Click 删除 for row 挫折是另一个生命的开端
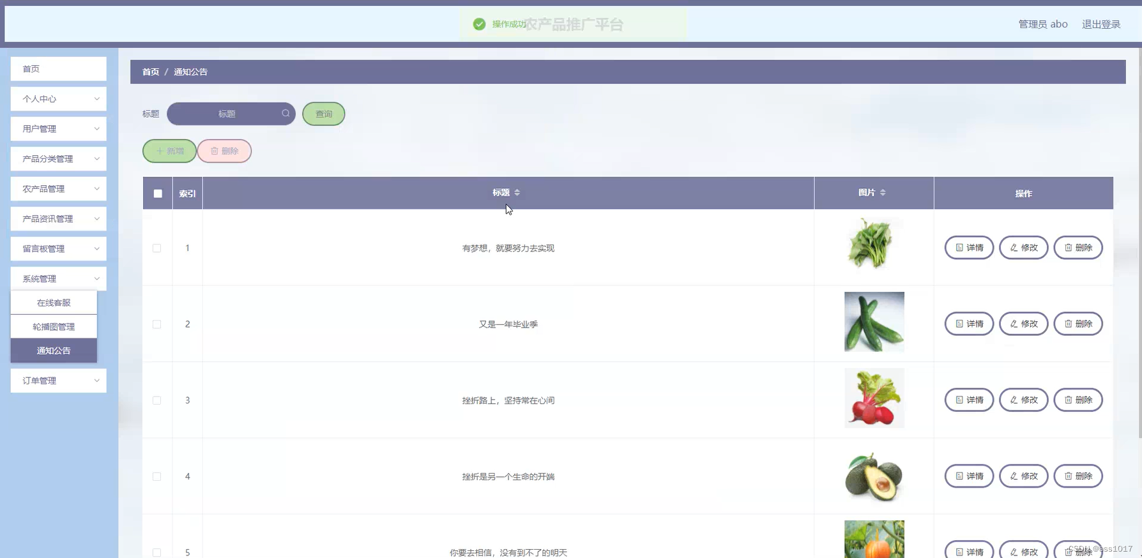 (1078, 476)
